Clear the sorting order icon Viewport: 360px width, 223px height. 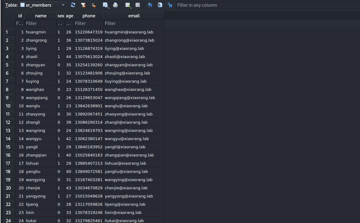94,5
